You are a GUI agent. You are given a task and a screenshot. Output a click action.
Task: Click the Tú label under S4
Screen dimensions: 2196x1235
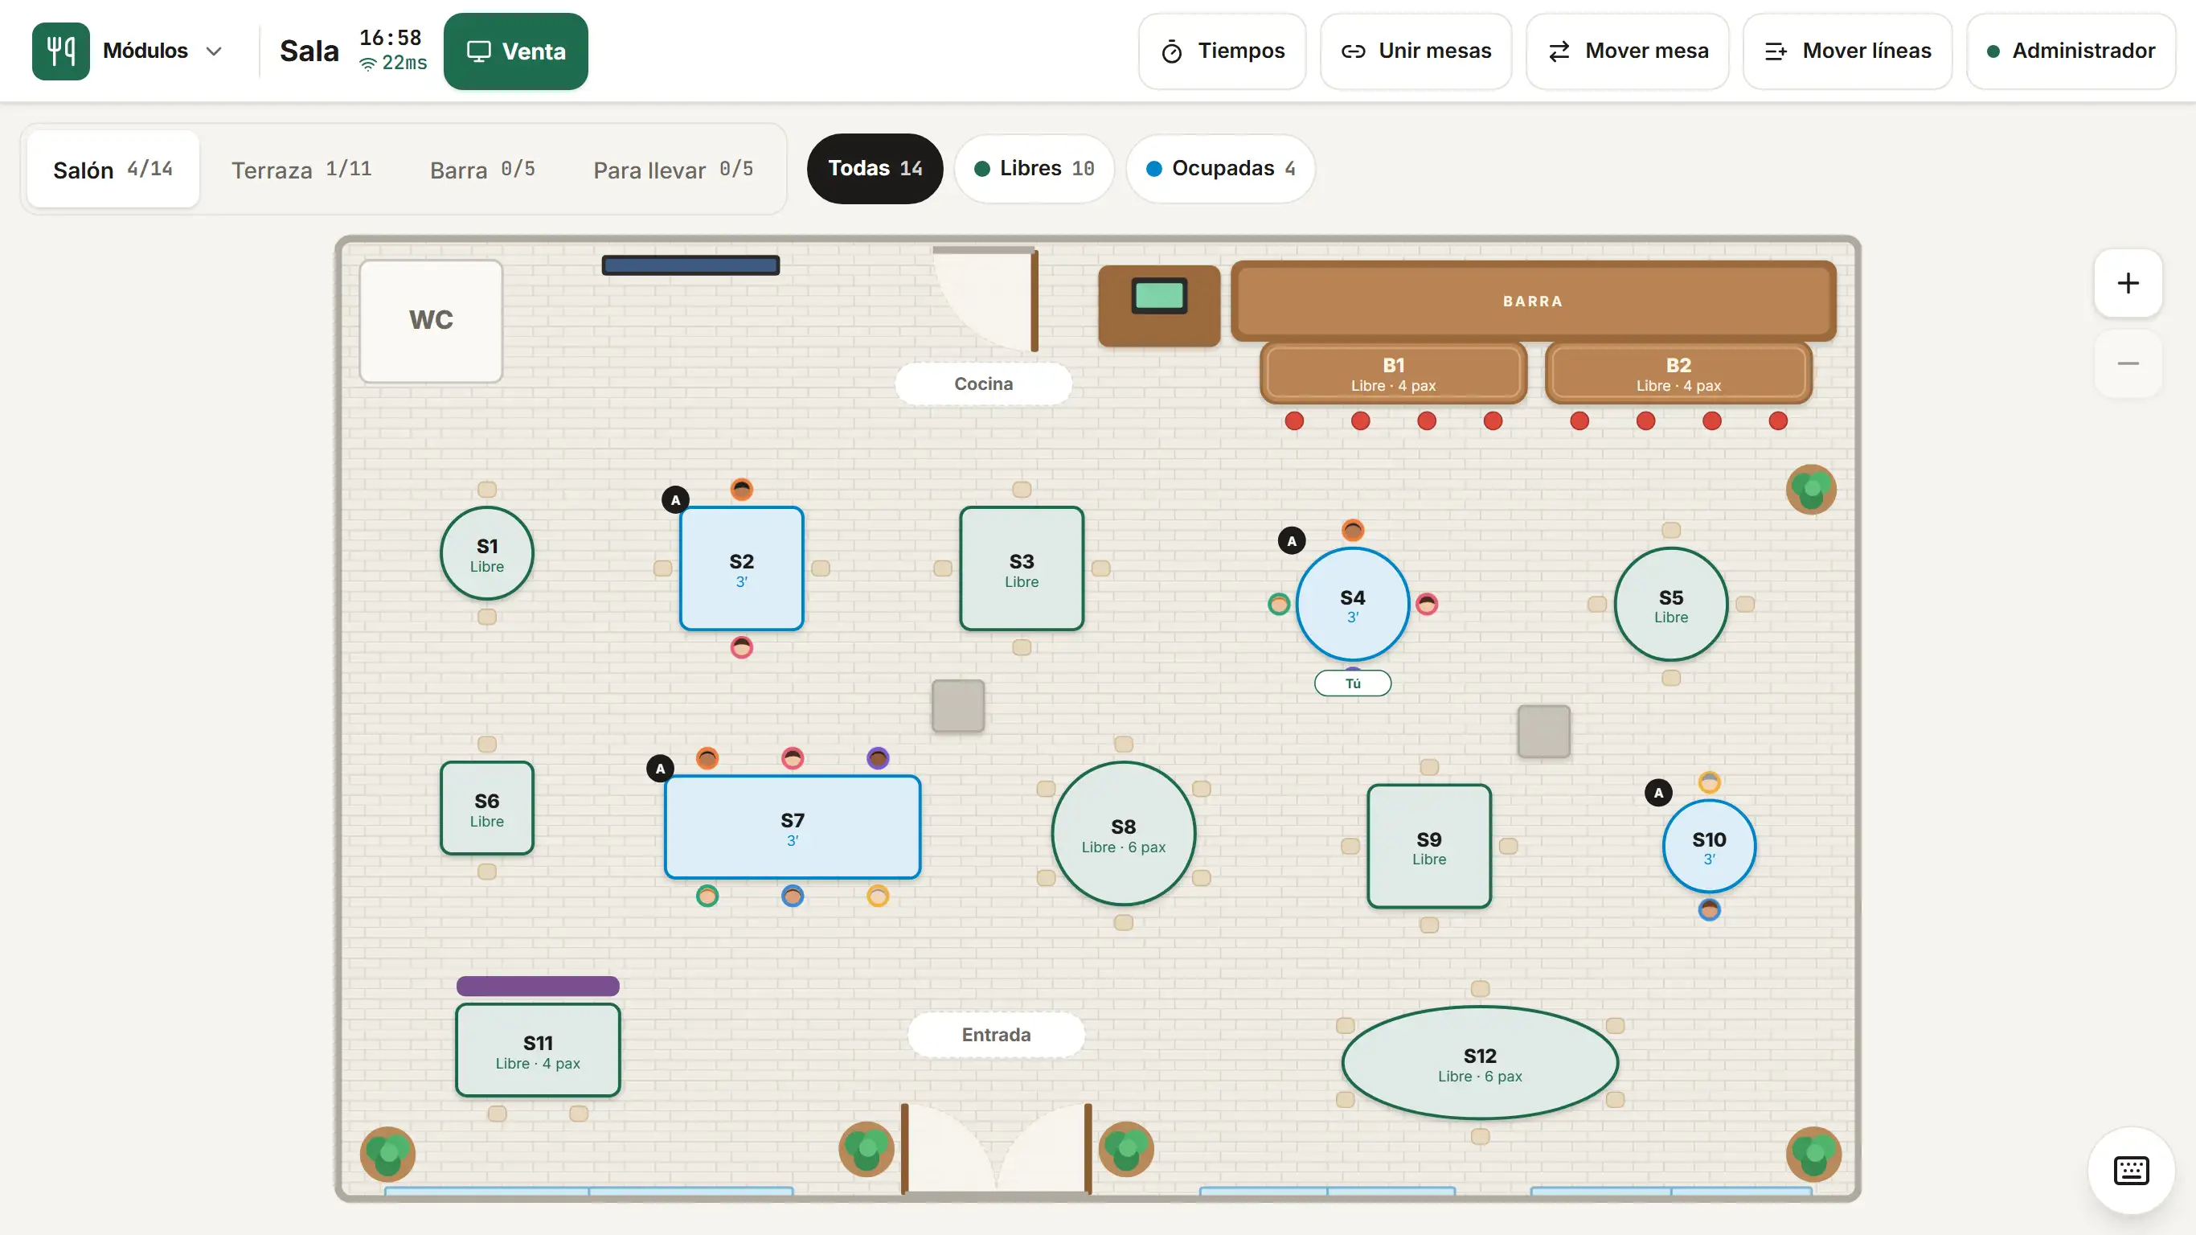coord(1352,683)
